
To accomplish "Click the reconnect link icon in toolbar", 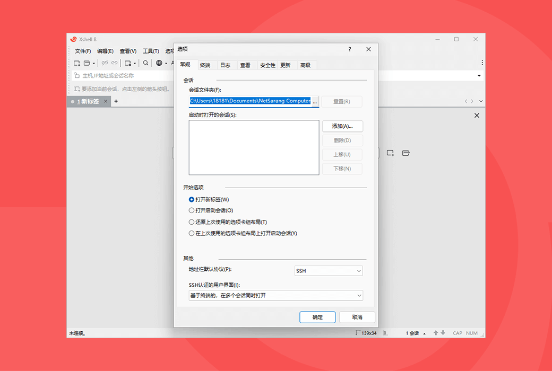I will tap(115, 63).
